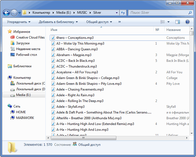This screenshot has width=196, height=157.
Task: Open the Упорядочить dropdown menu
Action: [19, 22]
